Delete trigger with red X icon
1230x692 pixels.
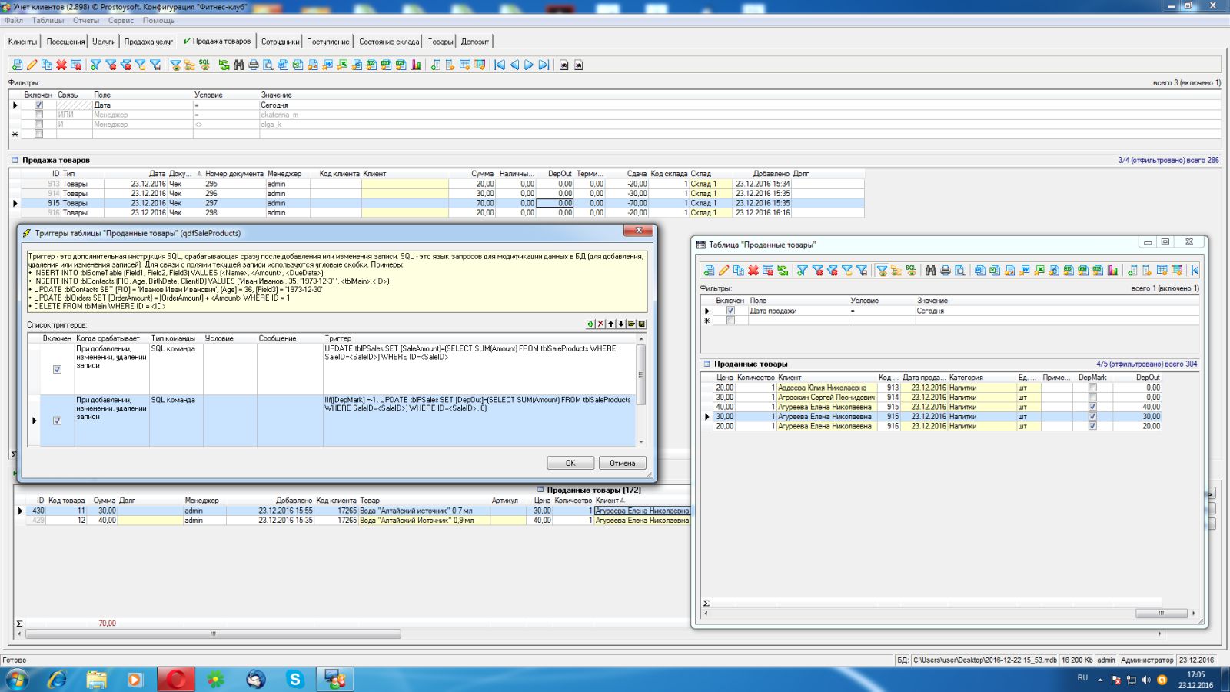tap(600, 324)
